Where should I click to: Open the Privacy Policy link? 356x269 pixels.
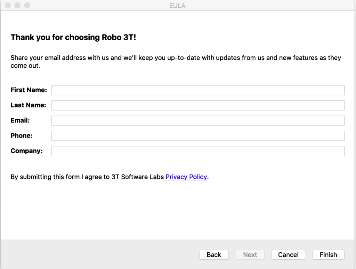[186, 177]
